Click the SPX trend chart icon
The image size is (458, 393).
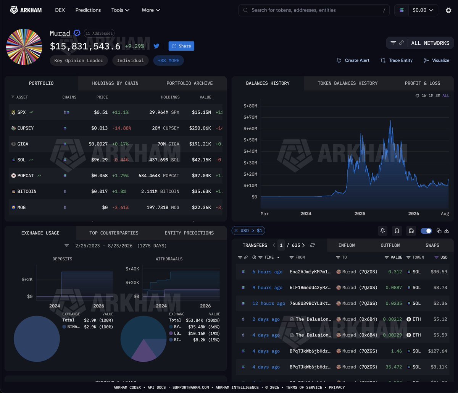(31, 112)
